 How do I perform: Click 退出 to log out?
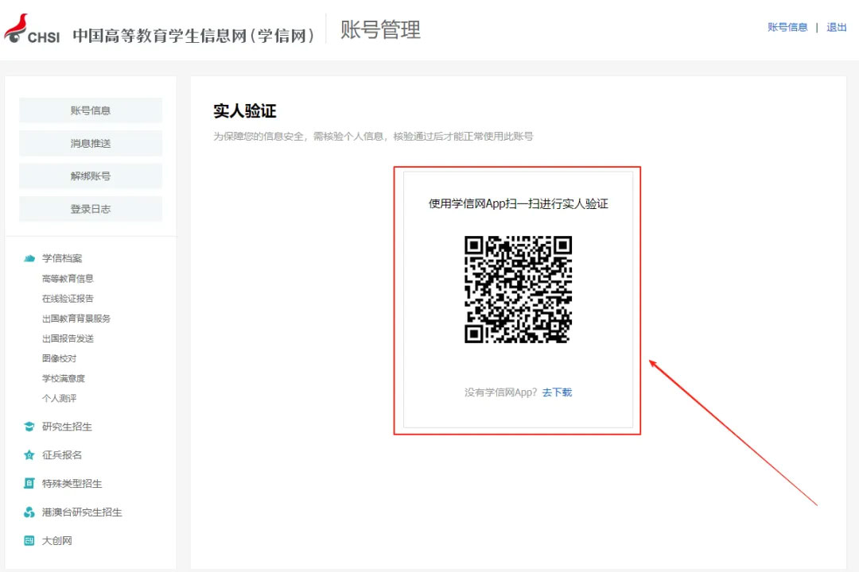(x=837, y=27)
